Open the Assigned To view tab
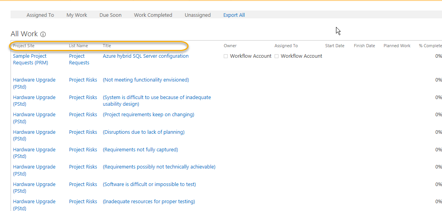The height and width of the screenshot is (211, 442). point(40,15)
